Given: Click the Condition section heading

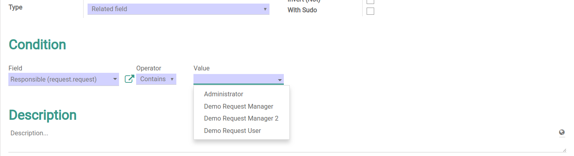Looking at the screenshot, I should [37, 45].
